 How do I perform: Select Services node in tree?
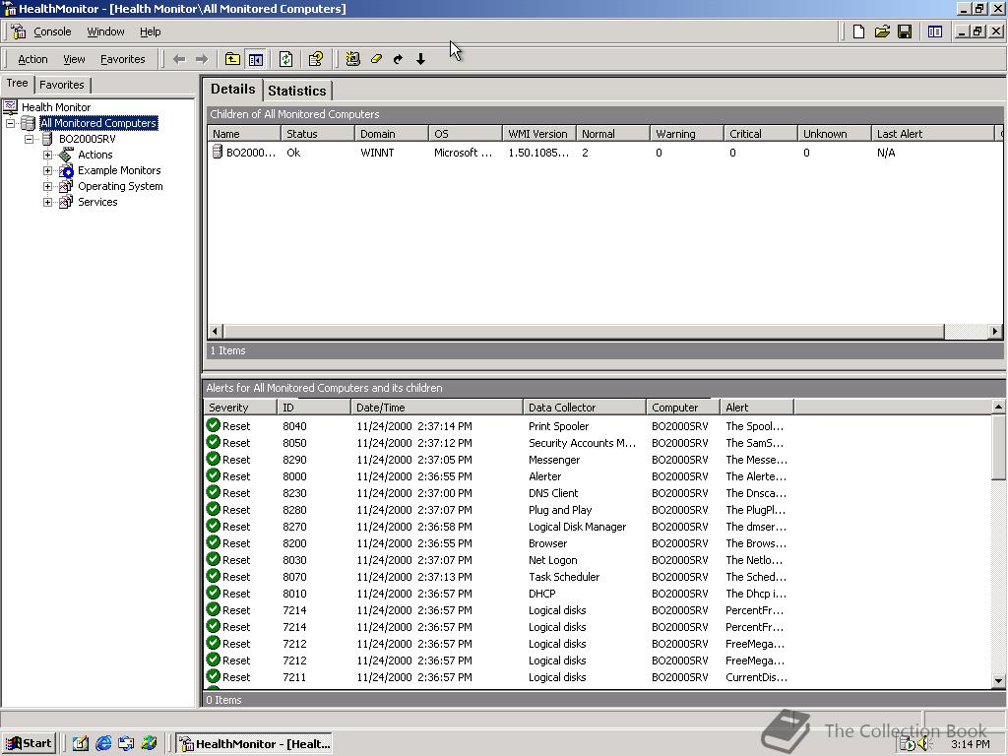[x=97, y=202]
